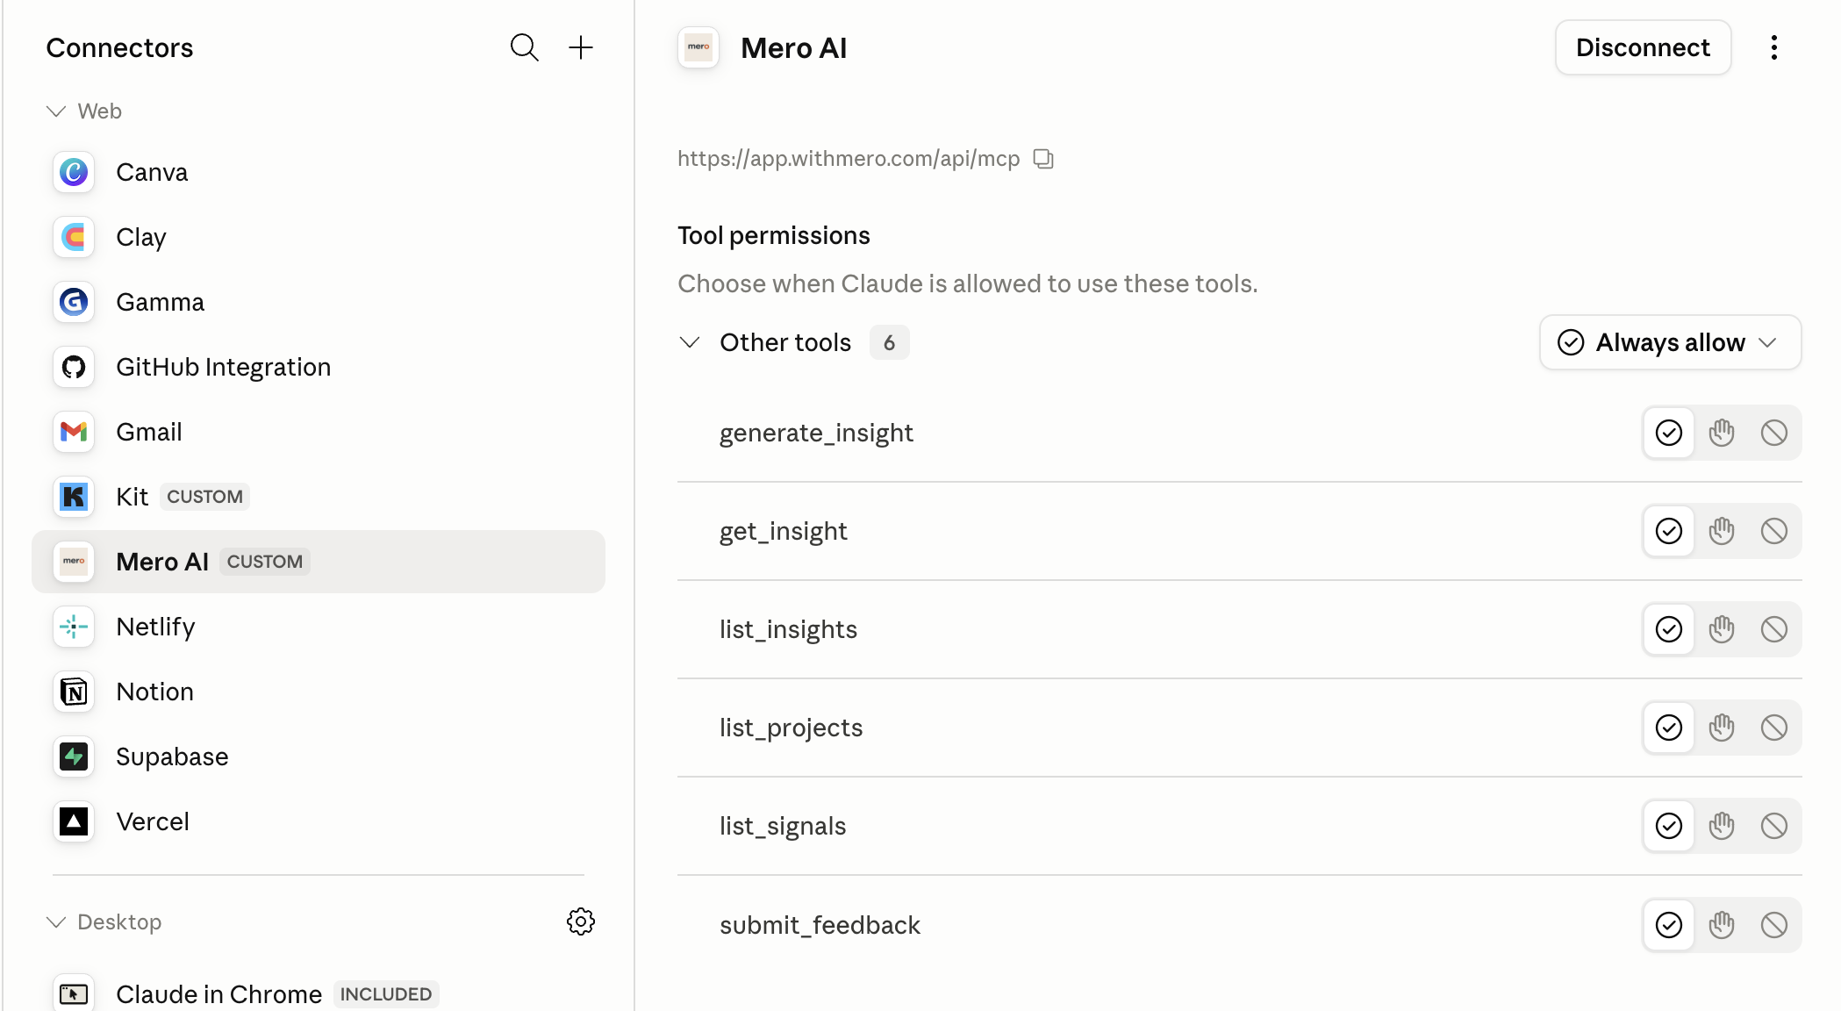Select the Gamma connector
1841x1011 pixels.
319,302
